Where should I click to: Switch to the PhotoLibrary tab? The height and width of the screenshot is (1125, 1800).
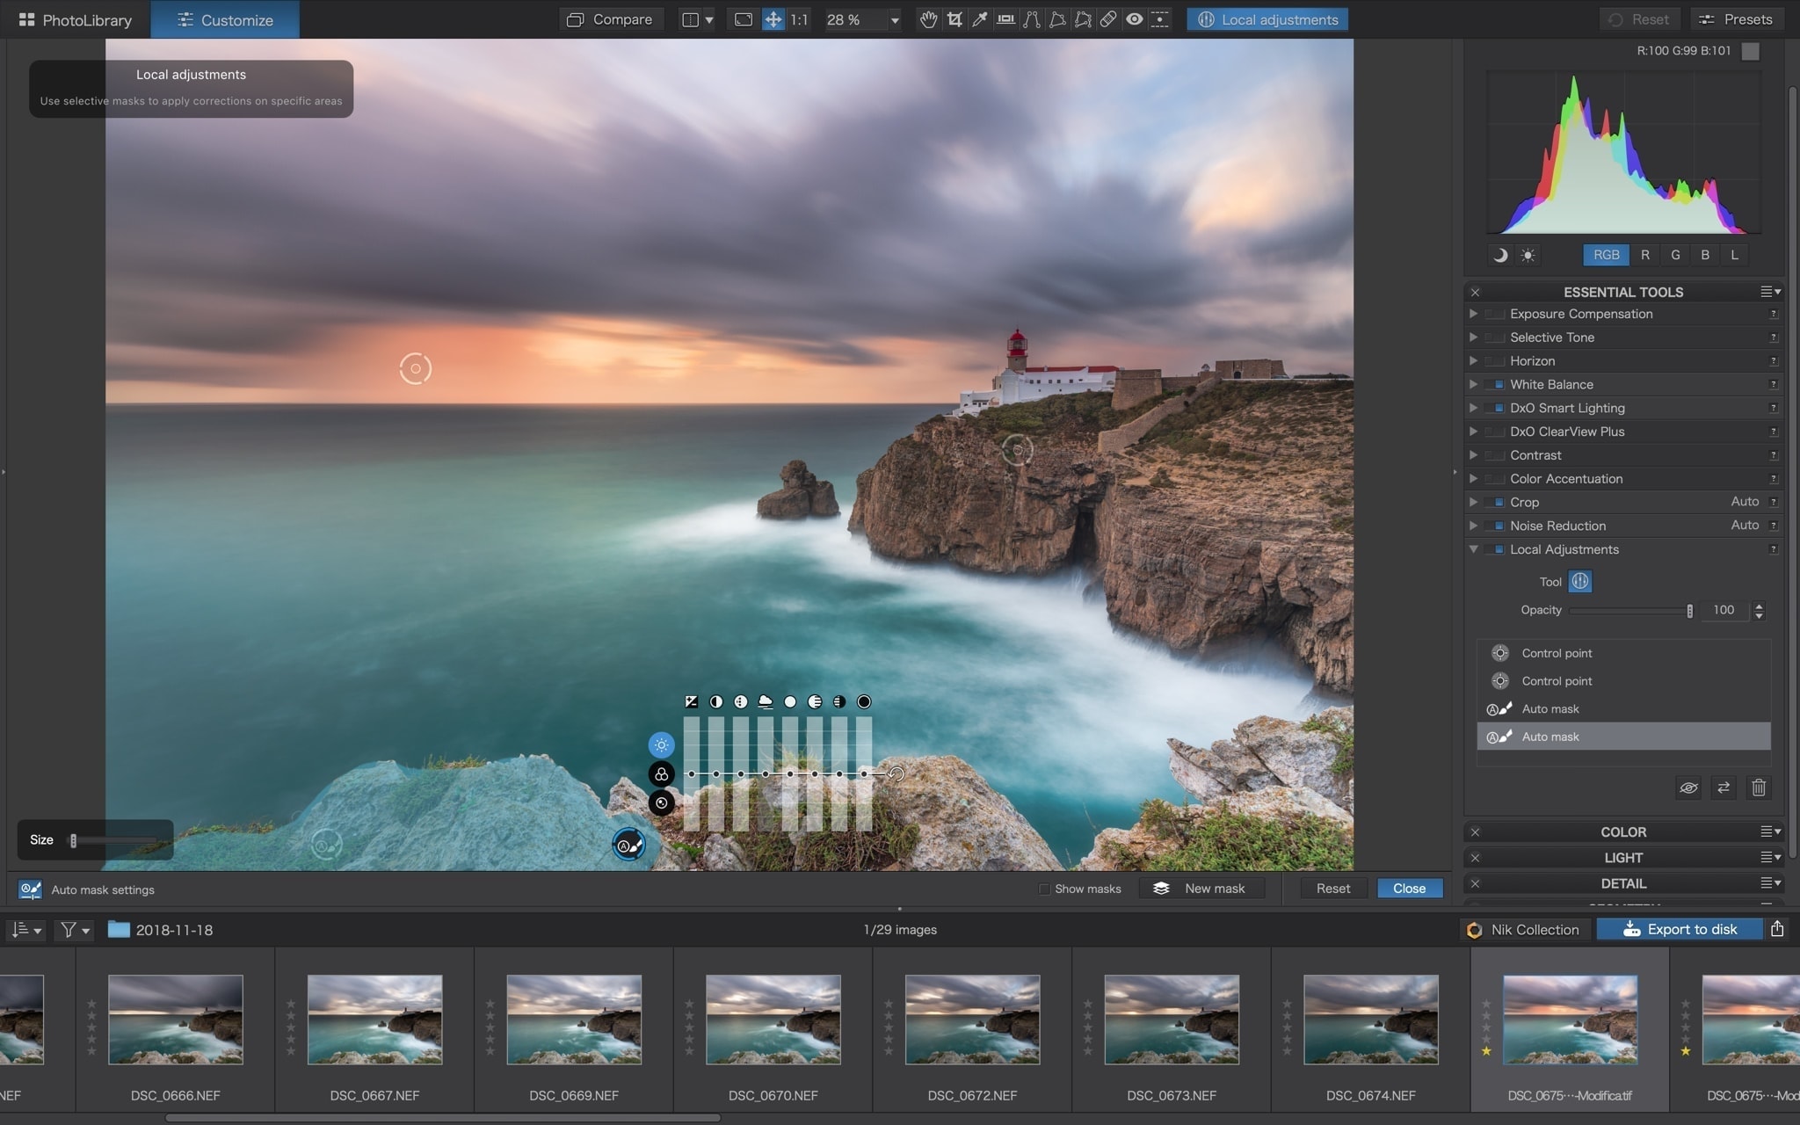pos(75,19)
